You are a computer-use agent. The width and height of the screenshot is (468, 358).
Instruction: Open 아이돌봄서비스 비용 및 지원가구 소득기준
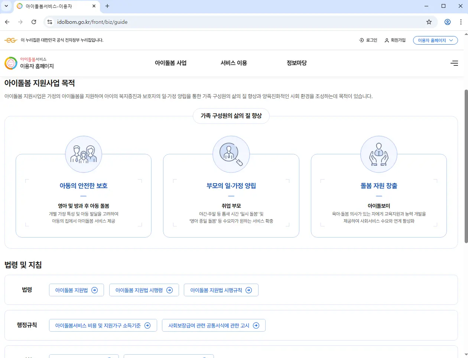pos(103,325)
